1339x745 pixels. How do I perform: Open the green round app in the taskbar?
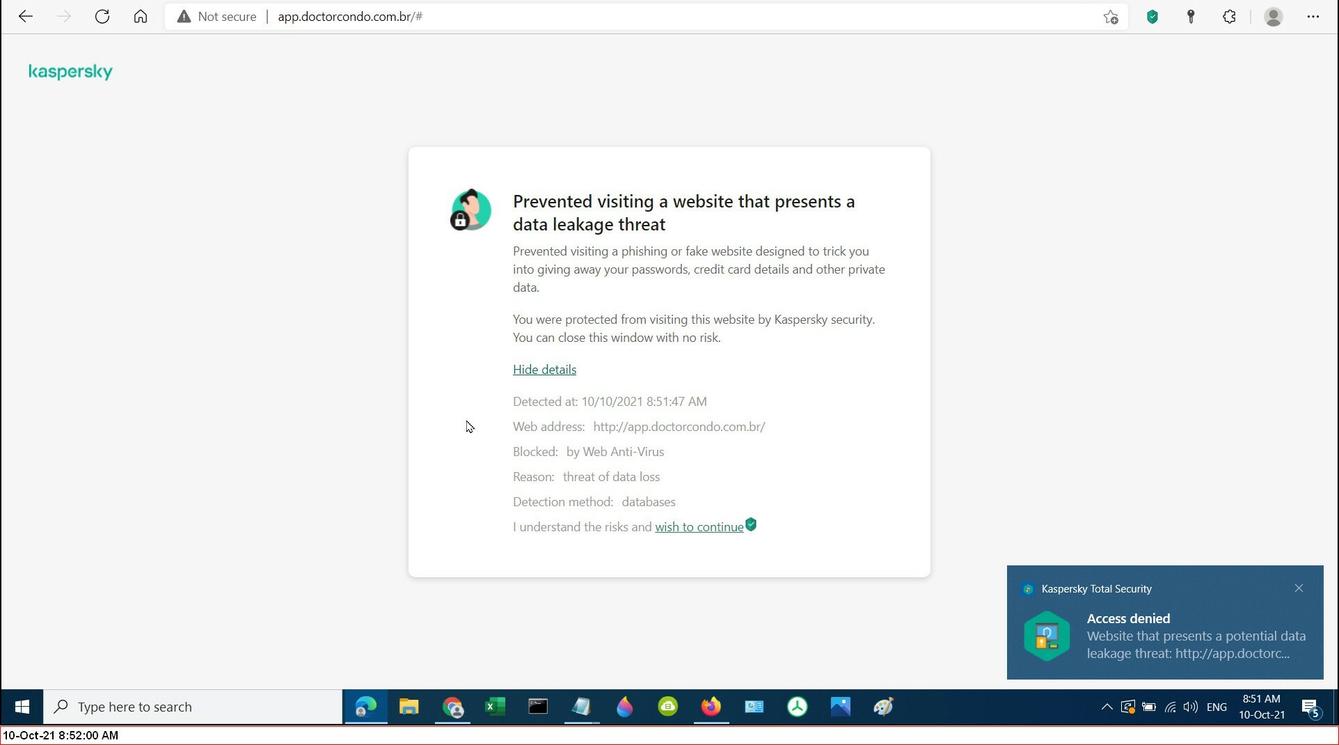click(668, 707)
